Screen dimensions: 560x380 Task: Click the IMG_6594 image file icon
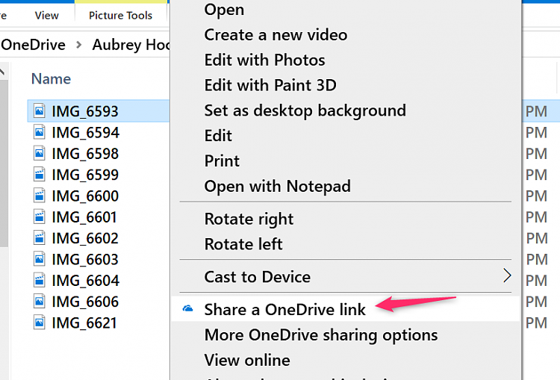tap(39, 133)
